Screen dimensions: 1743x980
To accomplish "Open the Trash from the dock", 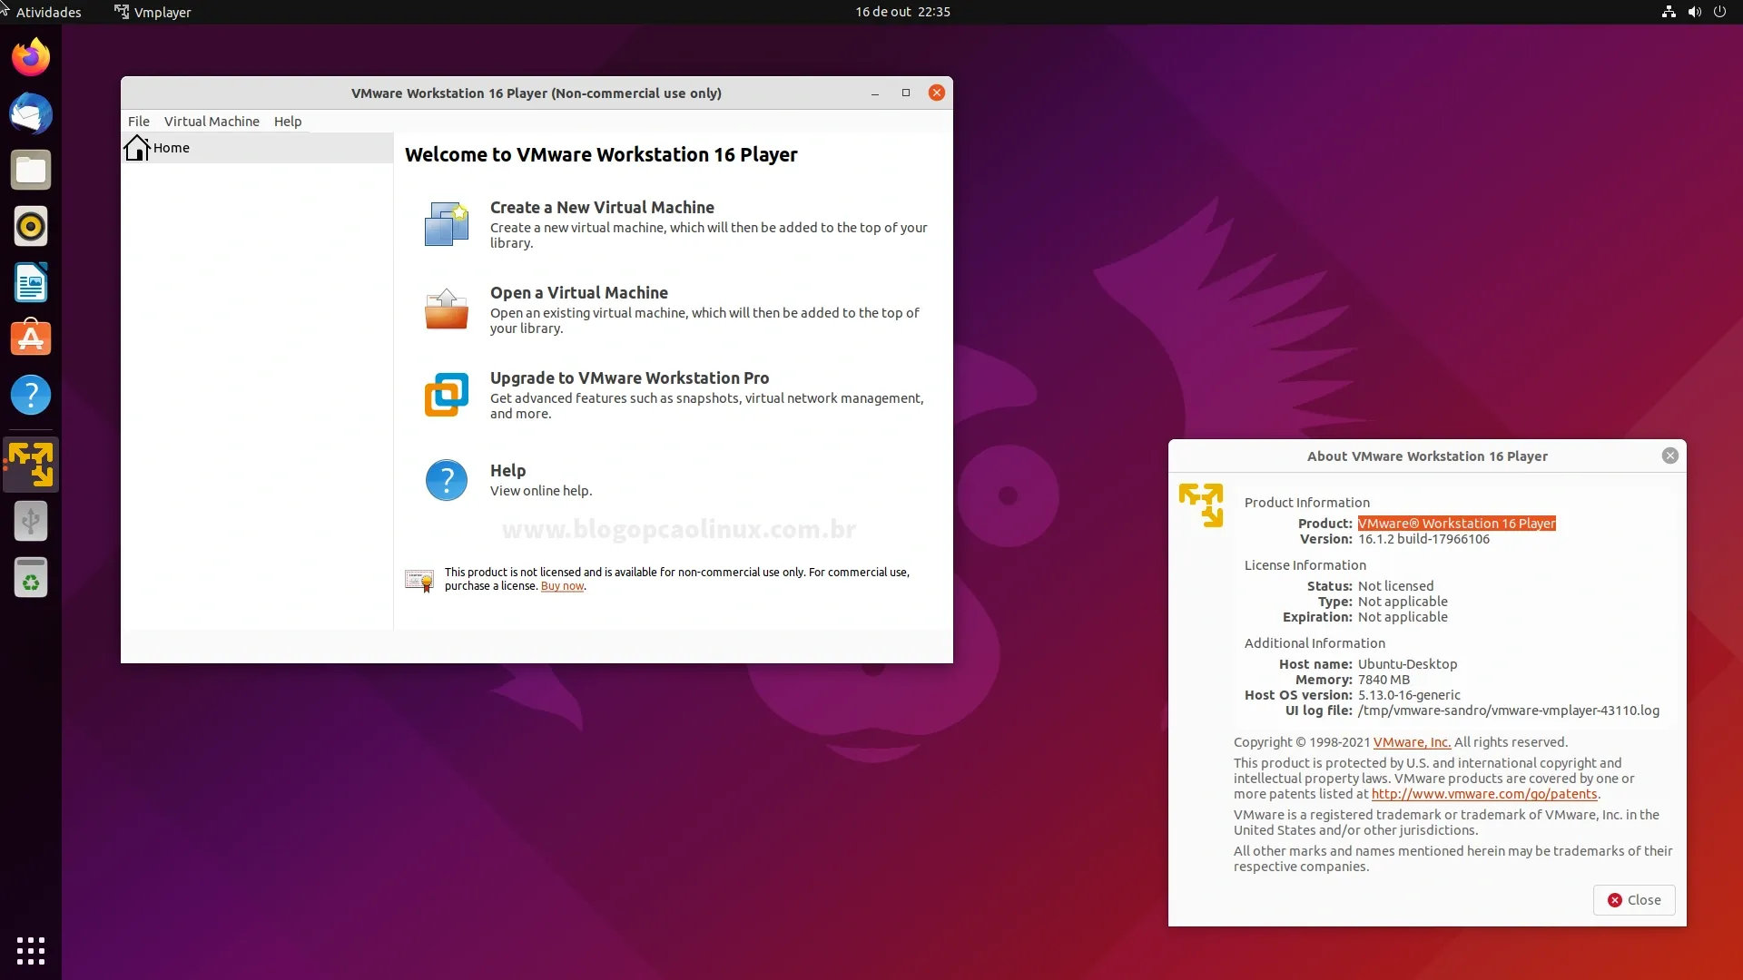I will 31,577.
